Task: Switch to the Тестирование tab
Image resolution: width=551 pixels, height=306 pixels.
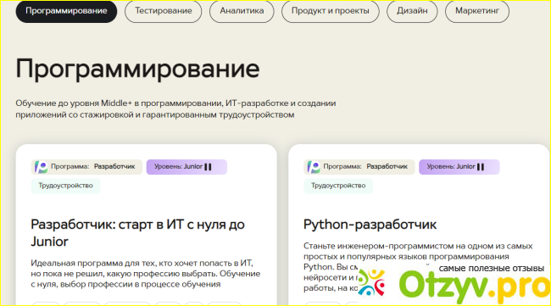Action: click(x=164, y=11)
